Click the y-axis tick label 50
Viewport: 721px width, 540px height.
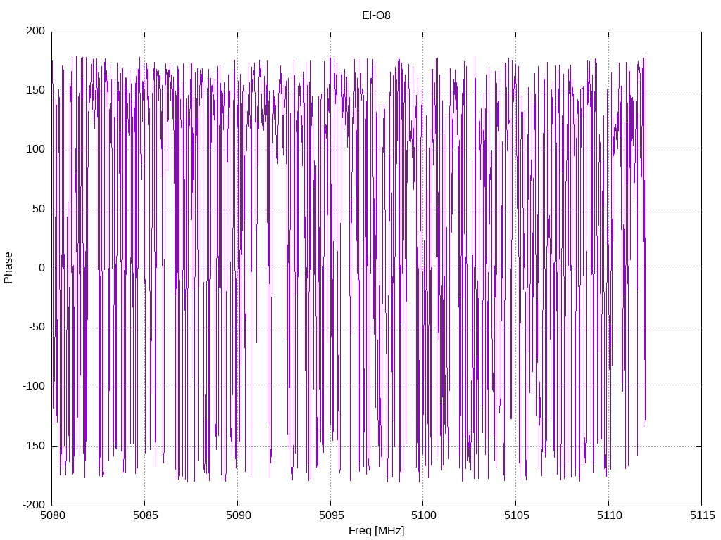39,209
